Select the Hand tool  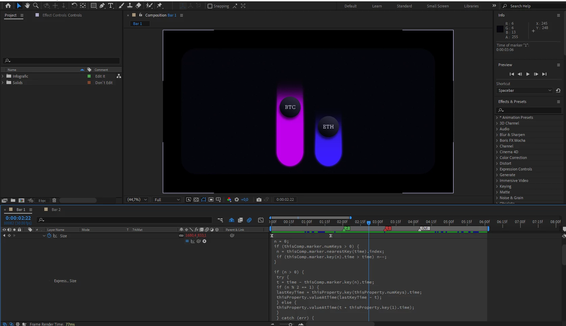pyautogui.click(x=27, y=6)
